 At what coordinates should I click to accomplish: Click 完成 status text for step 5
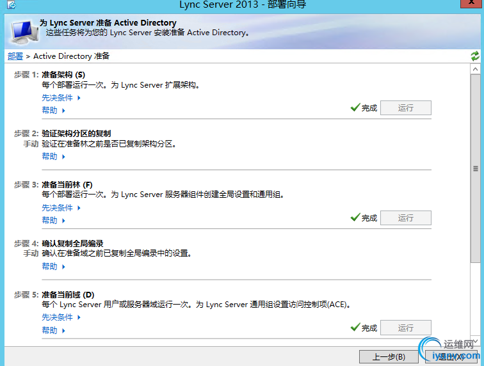[x=369, y=328]
